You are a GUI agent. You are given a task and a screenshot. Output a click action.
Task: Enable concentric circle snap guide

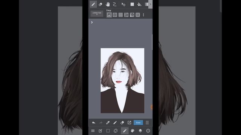pyautogui.click(x=138, y=15)
